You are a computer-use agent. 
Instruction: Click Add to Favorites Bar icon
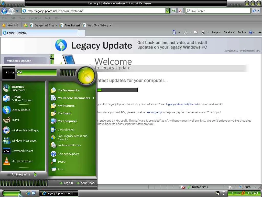tap(26, 25)
